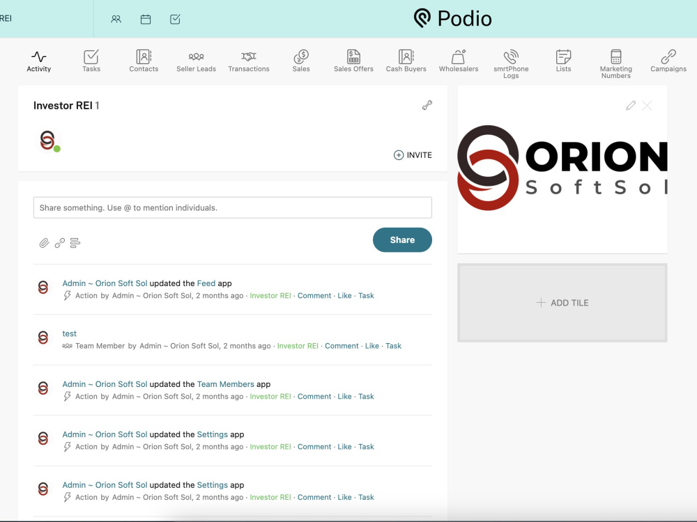Click Like on the test post

pyautogui.click(x=372, y=346)
